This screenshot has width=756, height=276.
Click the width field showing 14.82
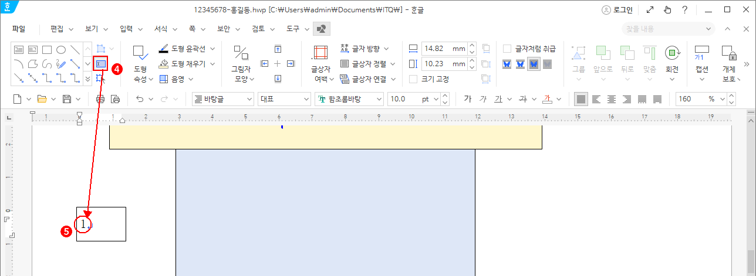444,49
